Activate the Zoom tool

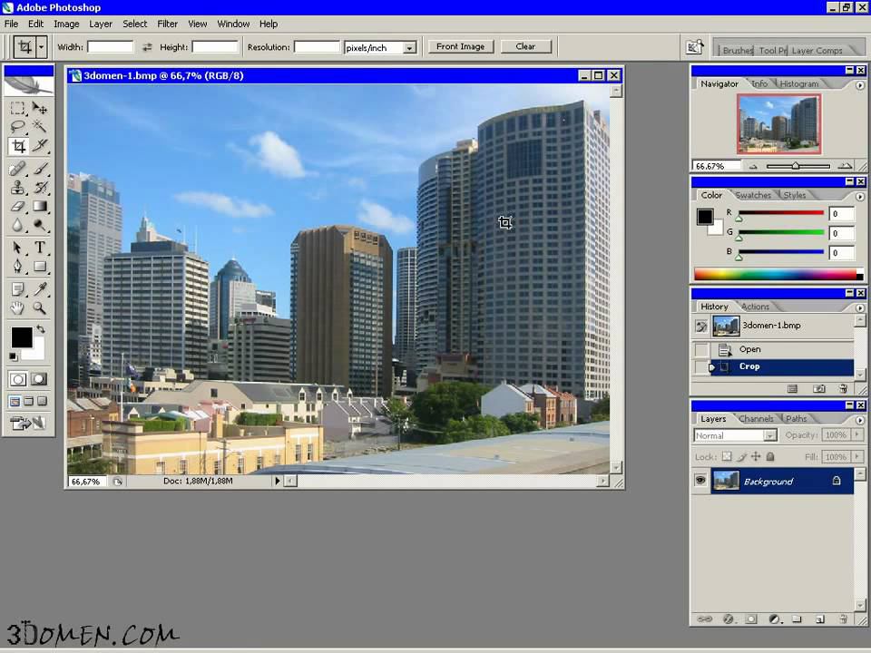coord(40,307)
